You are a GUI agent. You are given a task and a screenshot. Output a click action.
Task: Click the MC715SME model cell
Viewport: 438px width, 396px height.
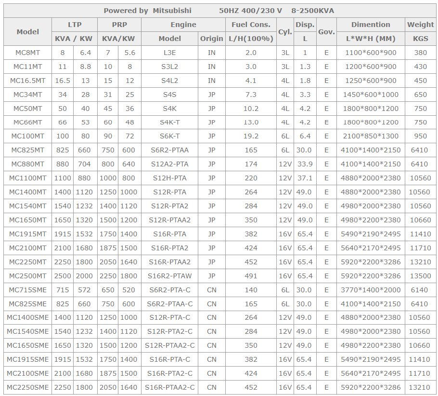pos(28,290)
